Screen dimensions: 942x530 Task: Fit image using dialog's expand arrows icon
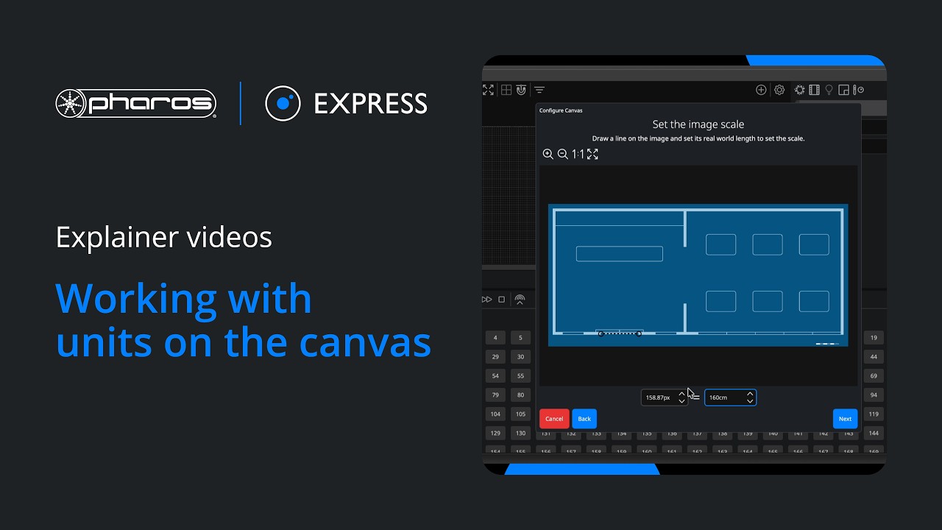pos(592,154)
